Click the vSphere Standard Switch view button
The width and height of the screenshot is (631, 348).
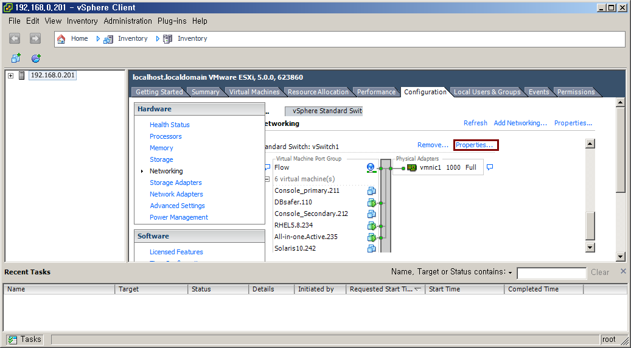(x=324, y=111)
